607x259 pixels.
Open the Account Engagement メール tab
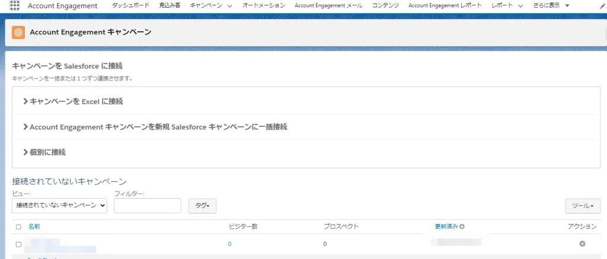click(328, 5)
